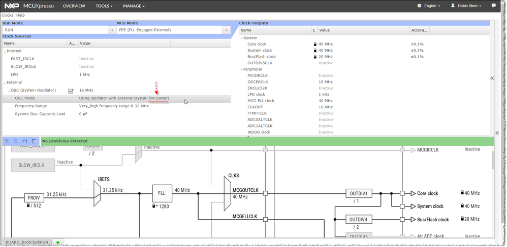Image resolution: width=507 pixels, height=247 pixels.
Task: Click the FRDIV divider lock icon
Action: coord(29,205)
